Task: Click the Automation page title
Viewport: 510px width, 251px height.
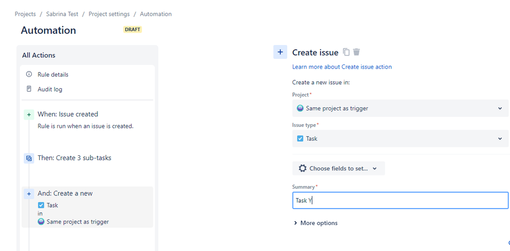Action: 49,30
